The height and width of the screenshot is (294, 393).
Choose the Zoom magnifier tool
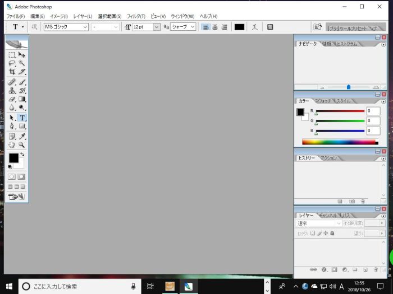(x=22, y=144)
